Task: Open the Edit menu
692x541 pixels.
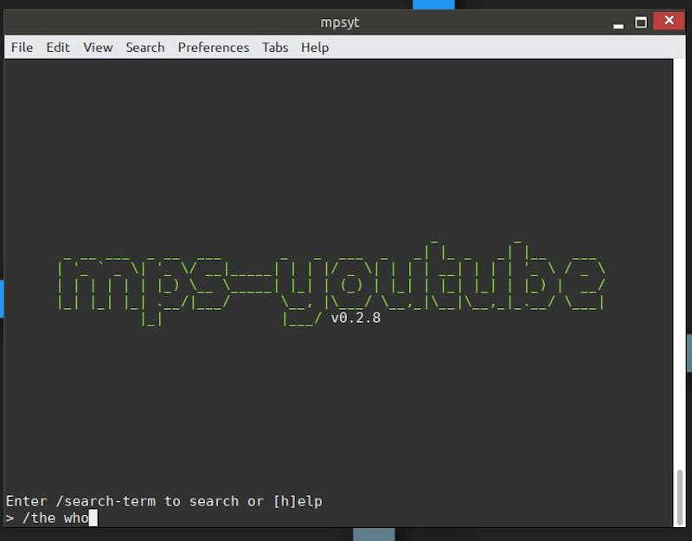Action: tap(58, 48)
